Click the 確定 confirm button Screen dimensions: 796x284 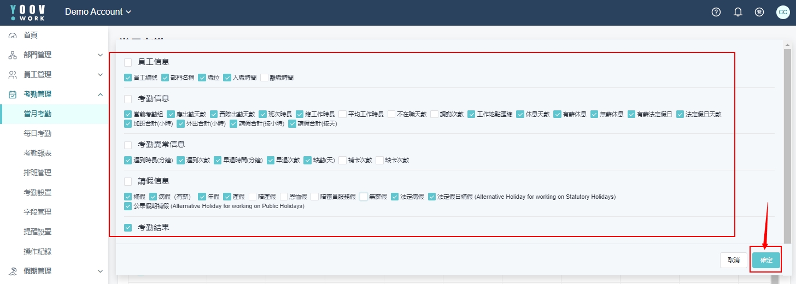(766, 261)
